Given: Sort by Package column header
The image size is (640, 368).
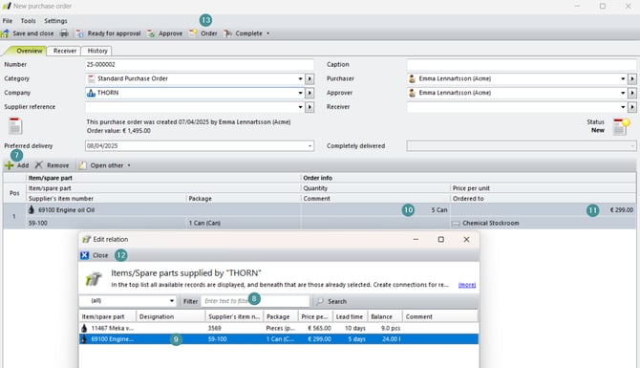Looking at the screenshot, I should click(x=281, y=316).
